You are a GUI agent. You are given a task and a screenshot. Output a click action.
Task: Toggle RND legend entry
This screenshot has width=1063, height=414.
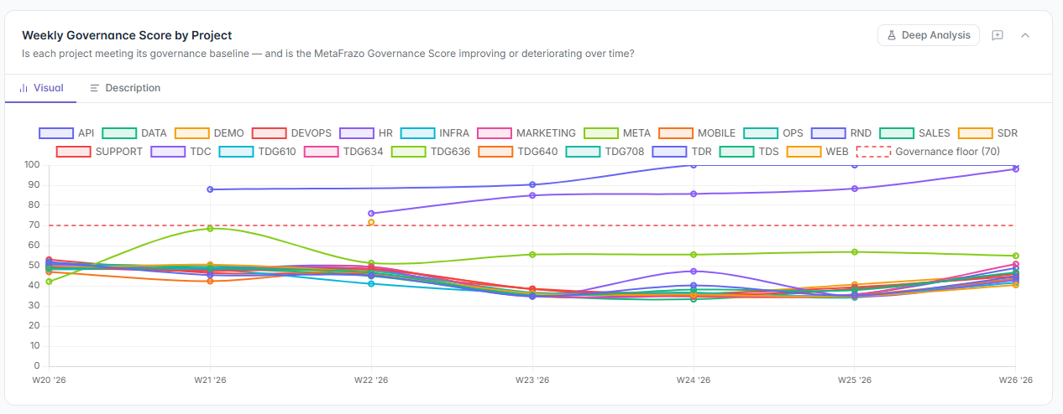[x=842, y=133]
